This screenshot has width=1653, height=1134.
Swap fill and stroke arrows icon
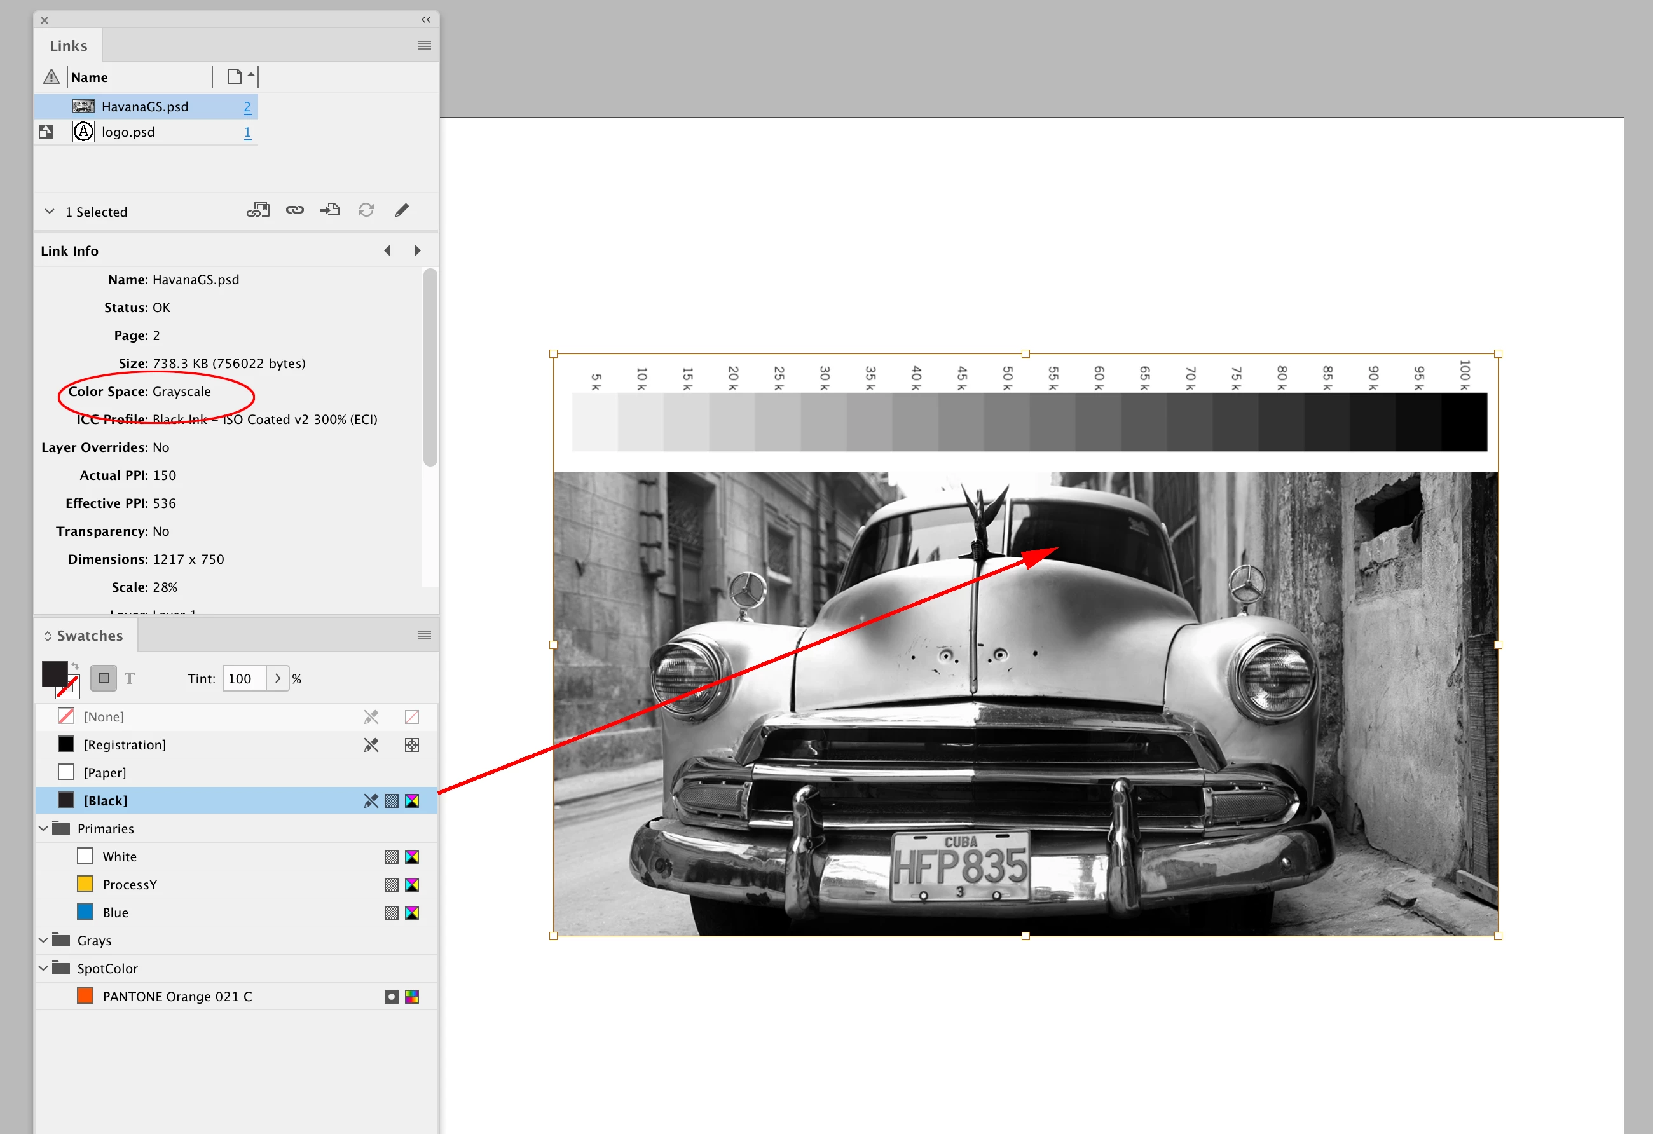pos(74,666)
